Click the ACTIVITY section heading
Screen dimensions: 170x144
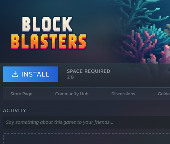point(14,110)
